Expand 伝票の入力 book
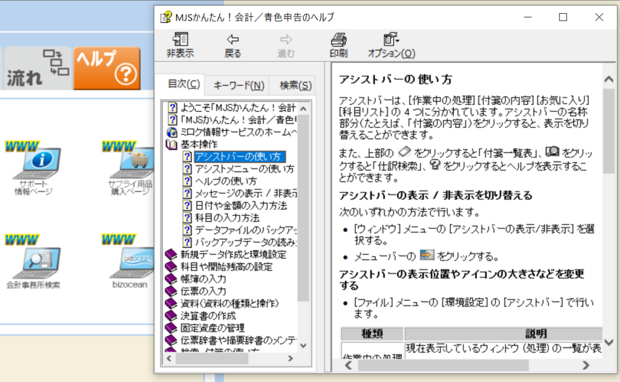Image resolution: width=620 pixels, height=382 pixels. coord(203,291)
